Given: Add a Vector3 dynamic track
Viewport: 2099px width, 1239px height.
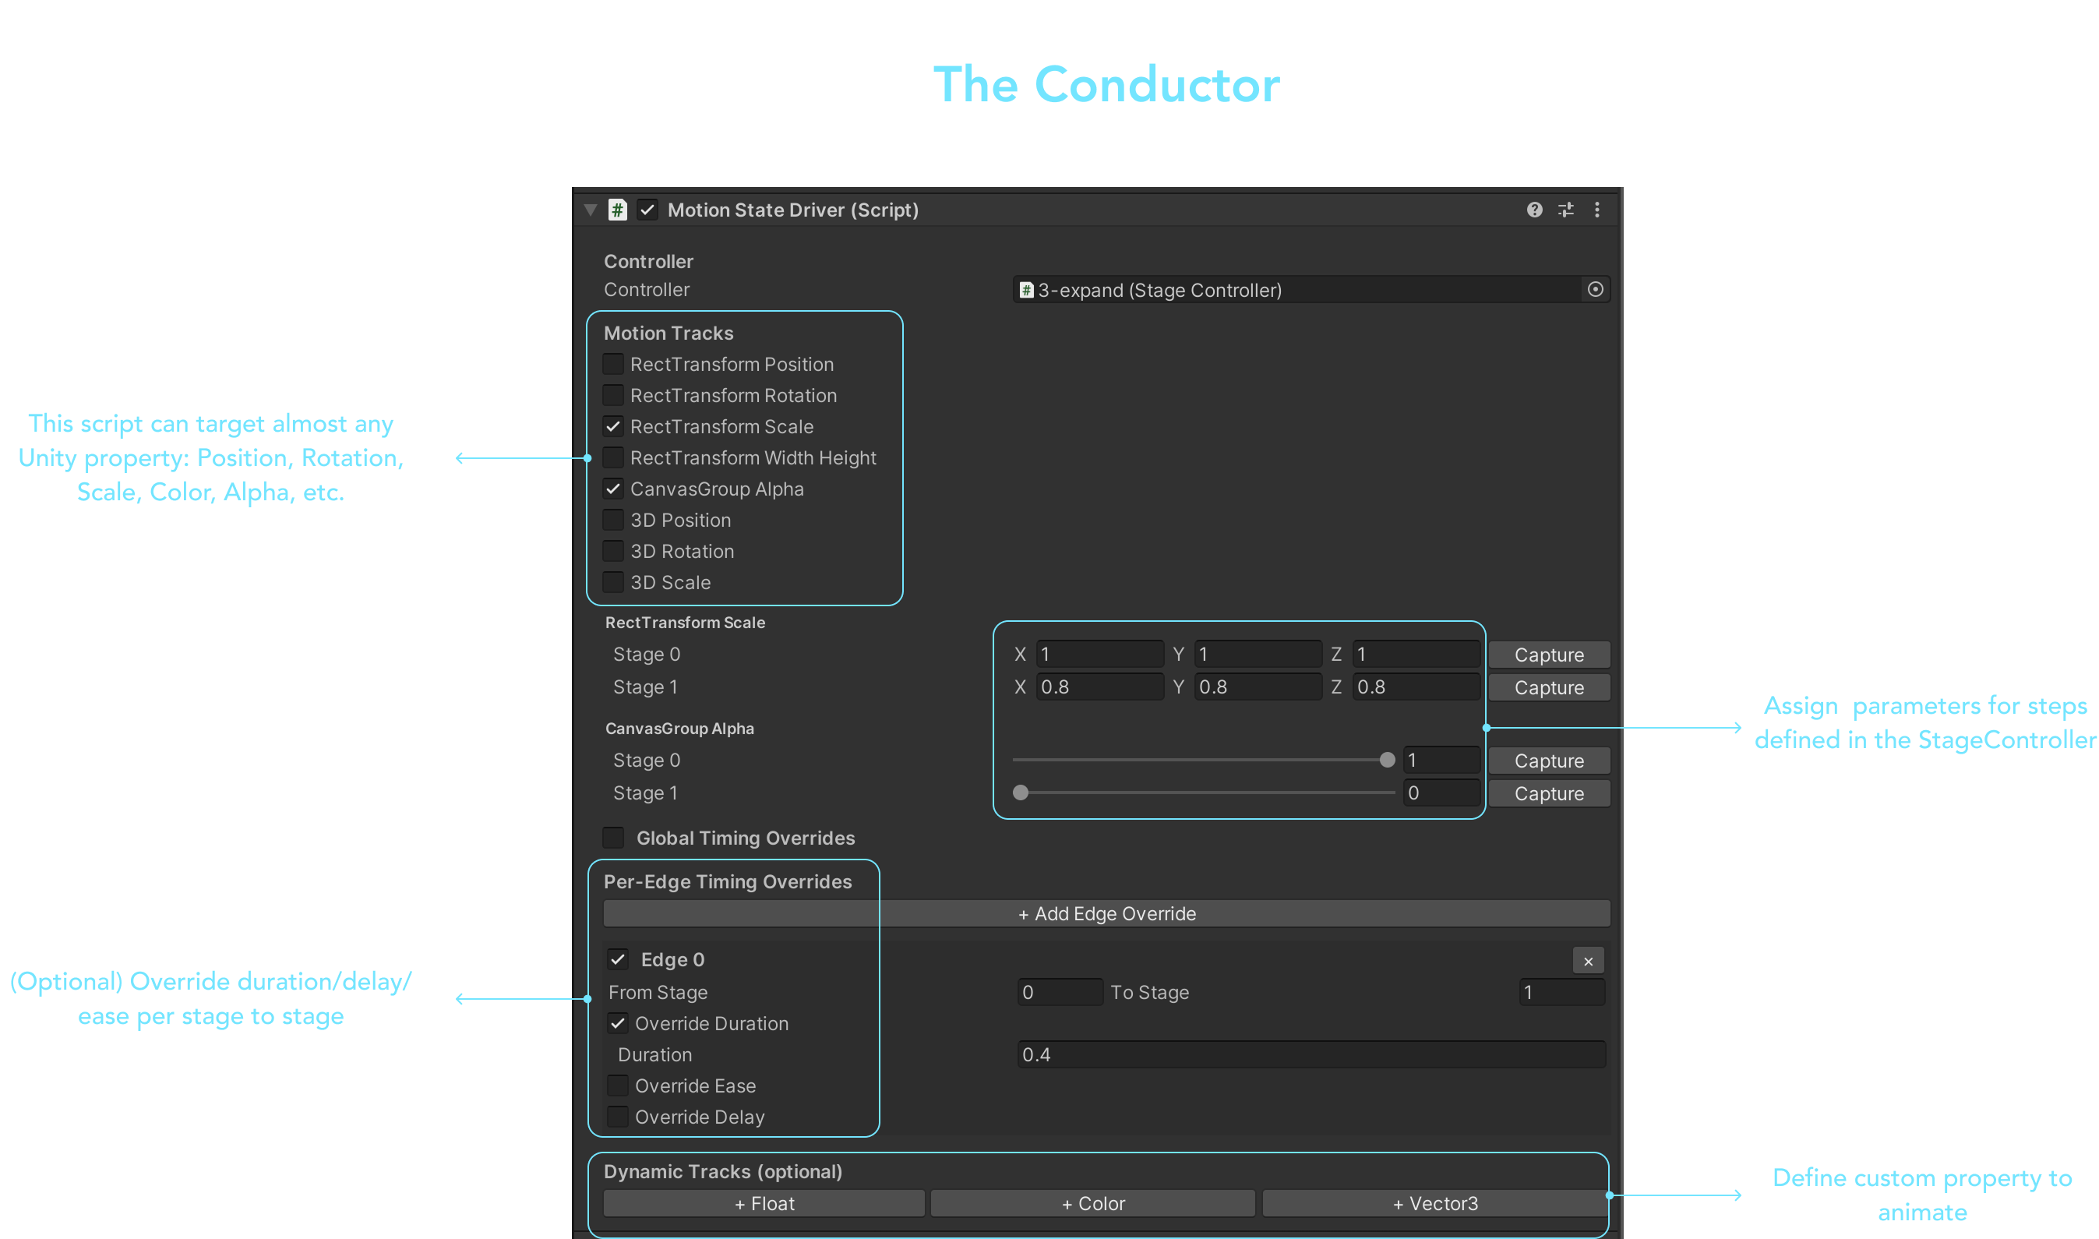Looking at the screenshot, I should coord(1434,1203).
